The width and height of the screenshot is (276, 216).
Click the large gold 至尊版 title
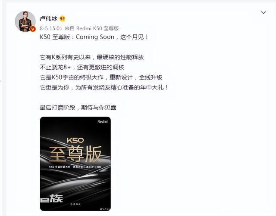[75, 154]
